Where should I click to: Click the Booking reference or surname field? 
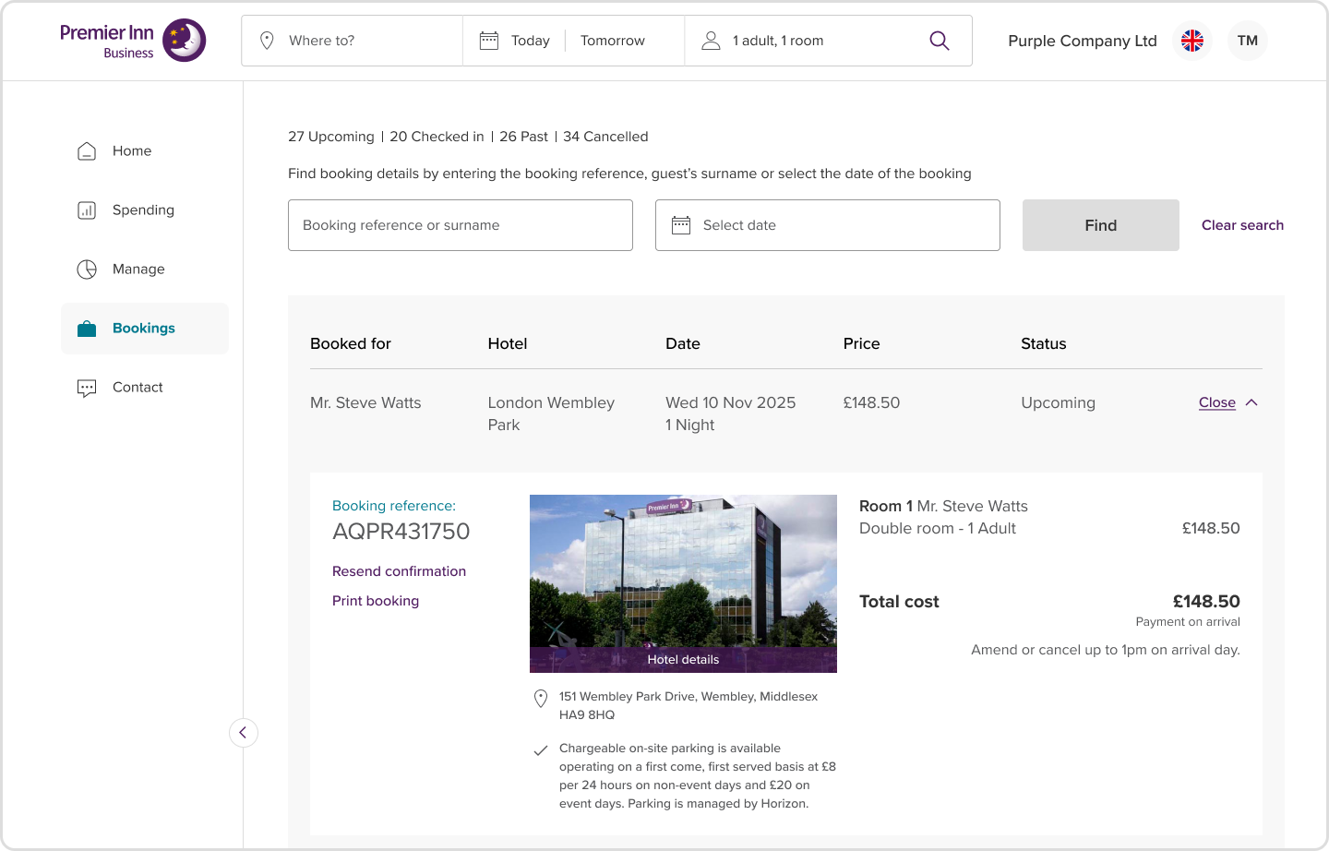pyautogui.click(x=461, y=225)
